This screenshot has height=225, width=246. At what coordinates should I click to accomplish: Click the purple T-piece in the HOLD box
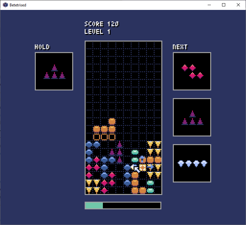54,72
